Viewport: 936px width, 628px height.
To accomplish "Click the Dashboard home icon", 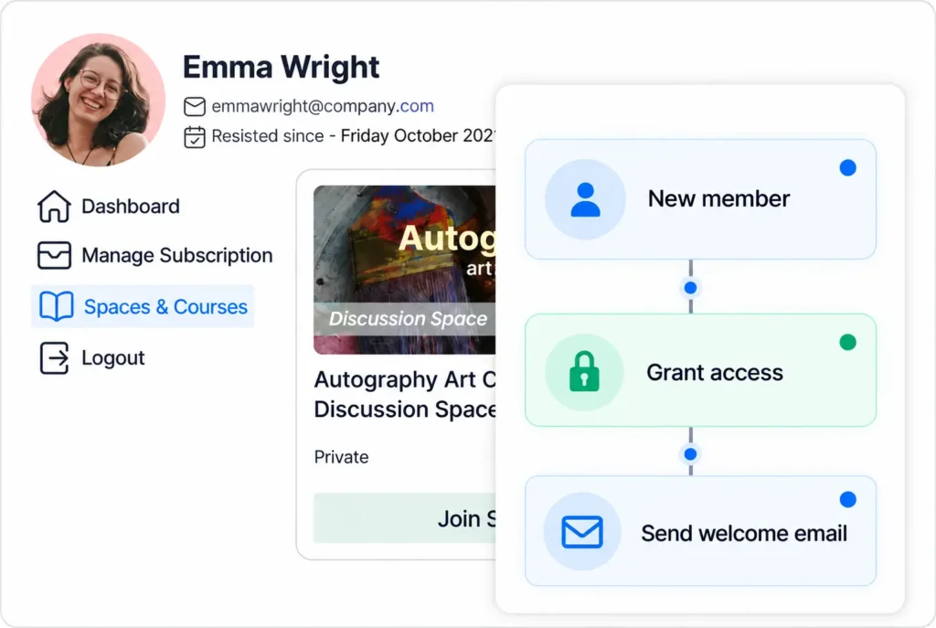I will point(54,207).
